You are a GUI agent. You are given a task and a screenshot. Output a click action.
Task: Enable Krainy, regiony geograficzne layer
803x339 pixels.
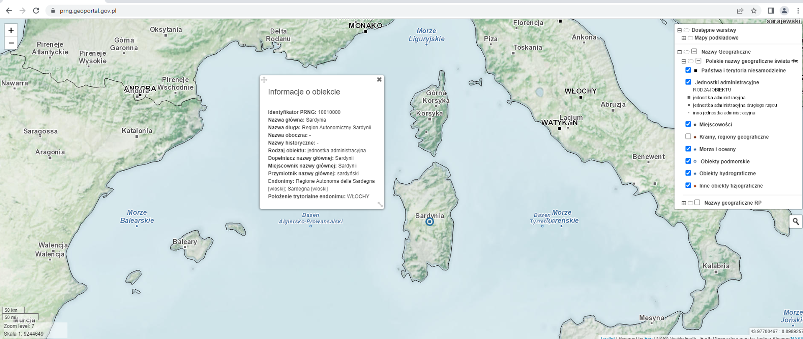click(688, 136)
